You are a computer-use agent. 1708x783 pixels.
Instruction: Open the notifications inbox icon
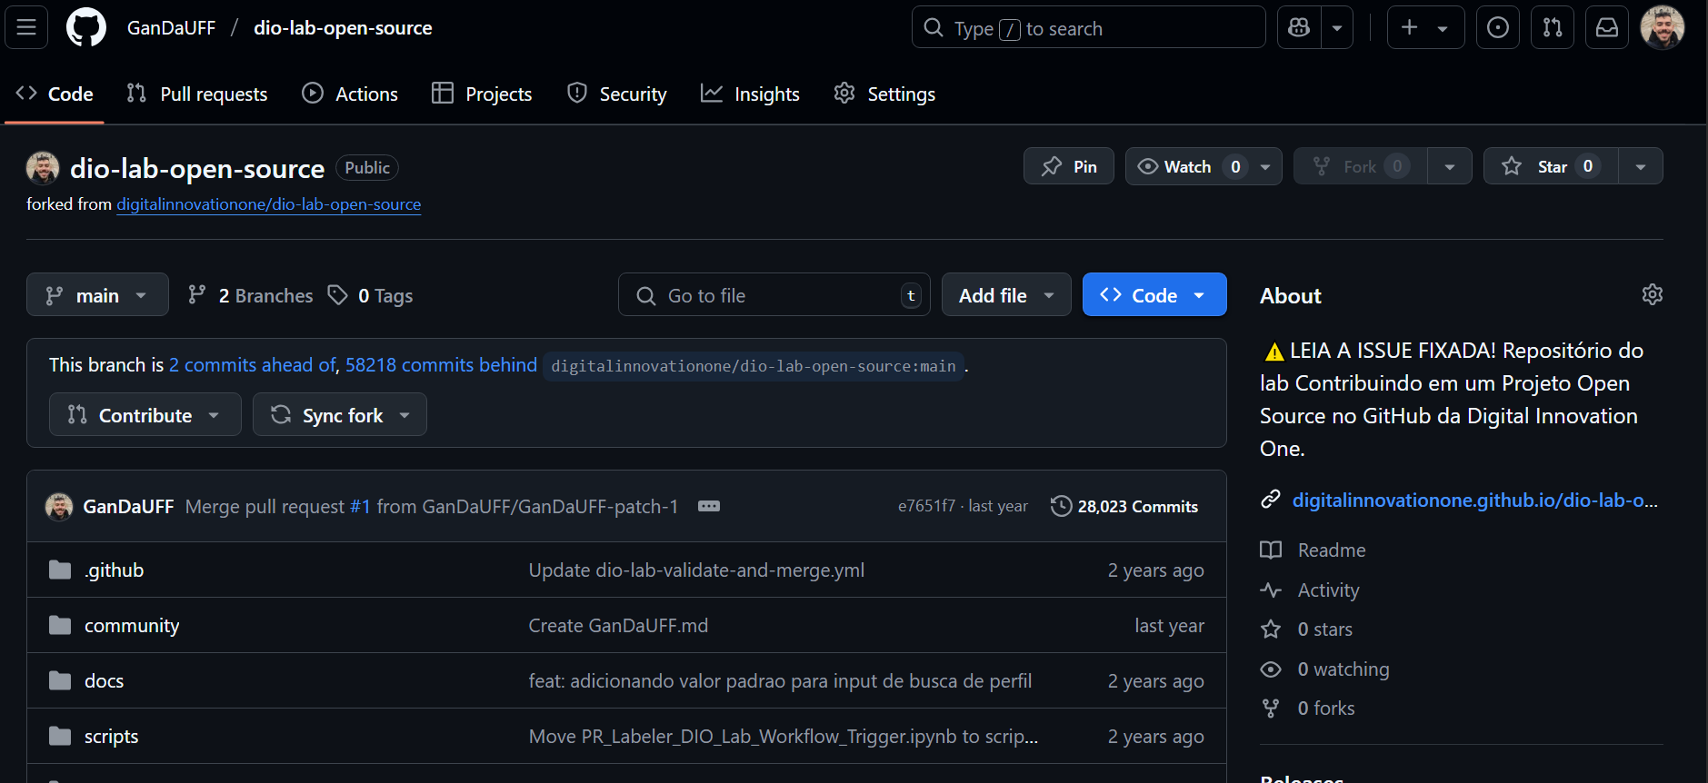tap(1607, 27)
